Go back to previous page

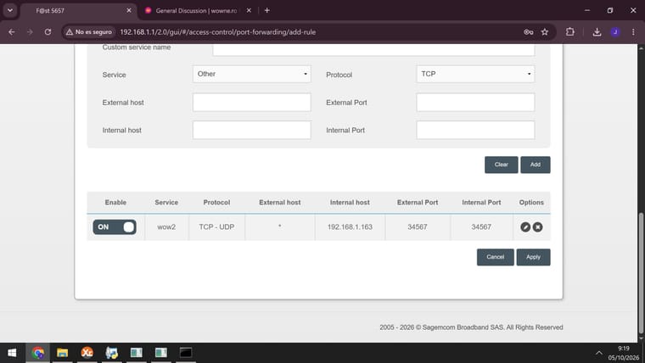click(x=12, y=31)
